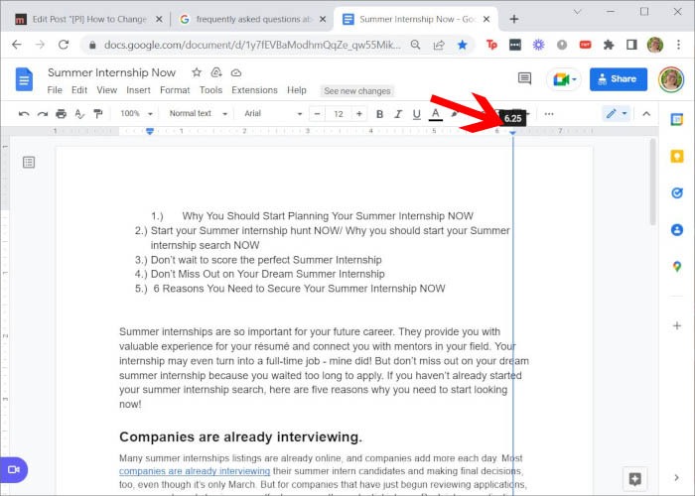This screenshot has height=496, width=695.
Task: Open Google Maps in side panel
Action: click(x=677, y=267)
